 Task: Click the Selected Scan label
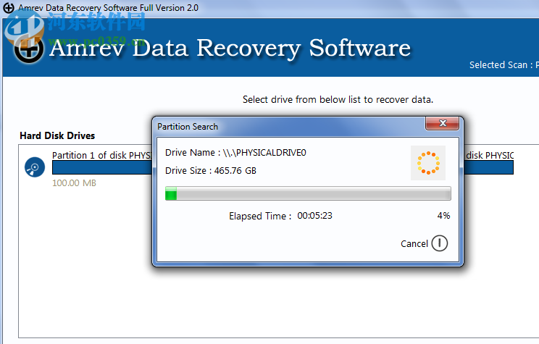pos(504,64)
